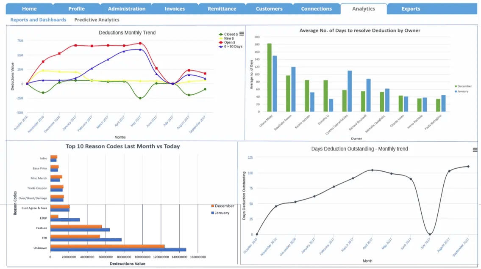The height and width of the screenshot is (269, 481).
Task: Click 'Top 10 Reason Codes Last Month vs Today' title
Action: tap(123, 146)
